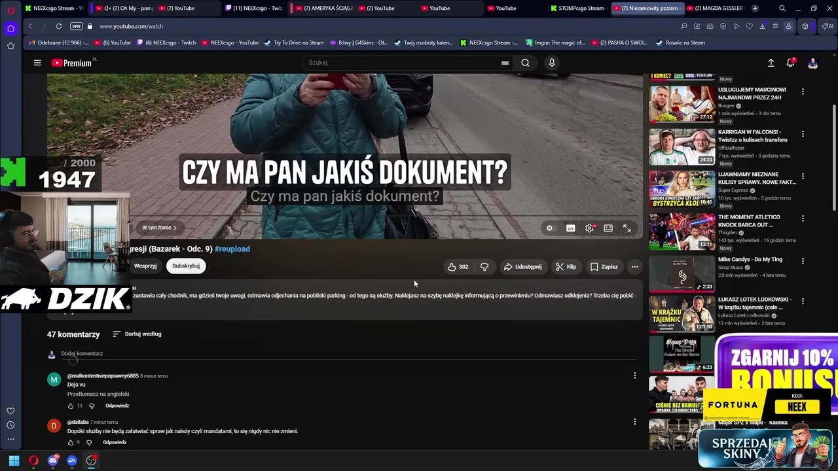Open YouTube create upload icon

tap(771, 63)
